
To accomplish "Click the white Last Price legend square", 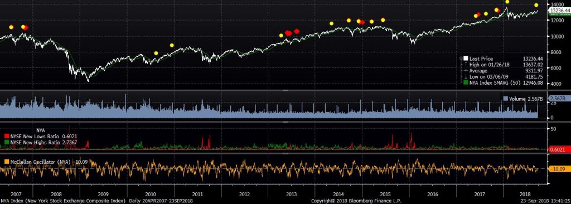I will [466, 59].
